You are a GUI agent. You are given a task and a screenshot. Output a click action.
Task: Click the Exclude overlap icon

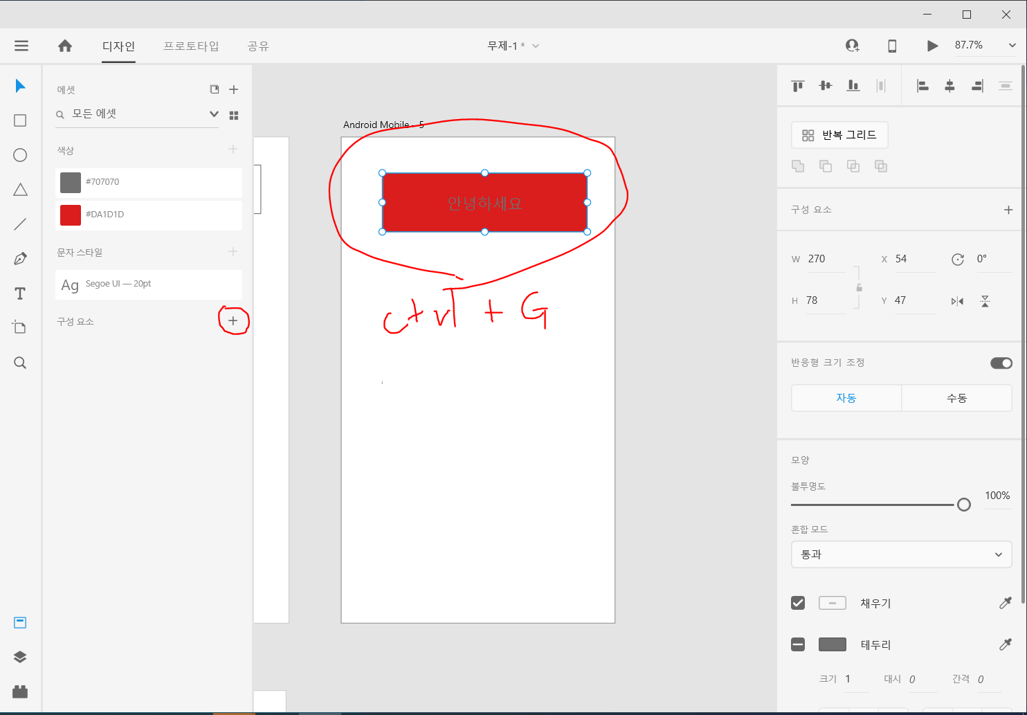[x=880, y=166]
